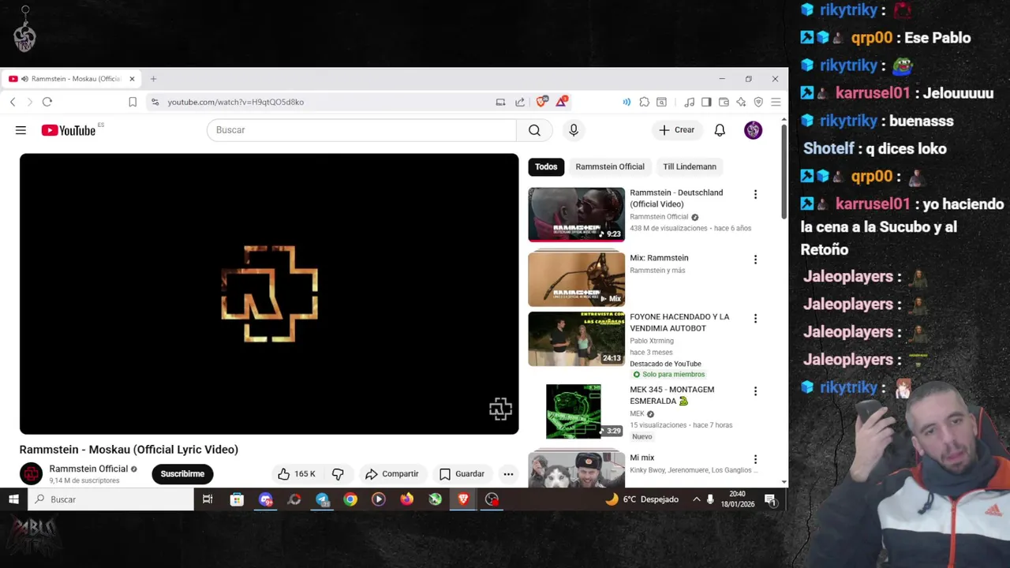Open the Rammstein Official channel name link
The image size is (1010, 568).
[88, 469]
